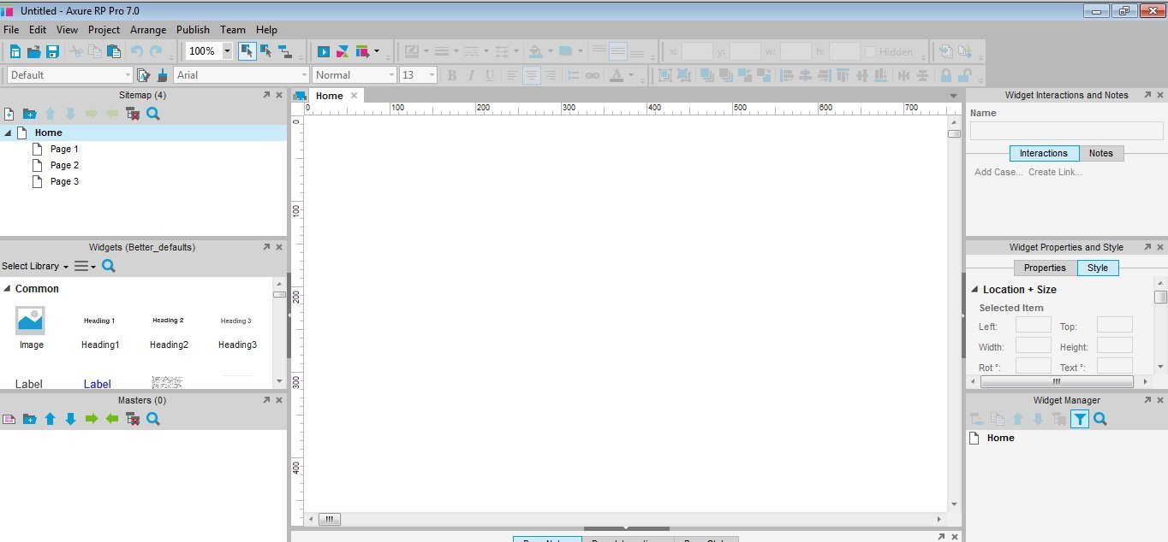Open the Publish menu
1168x542 pixels.
193,29
